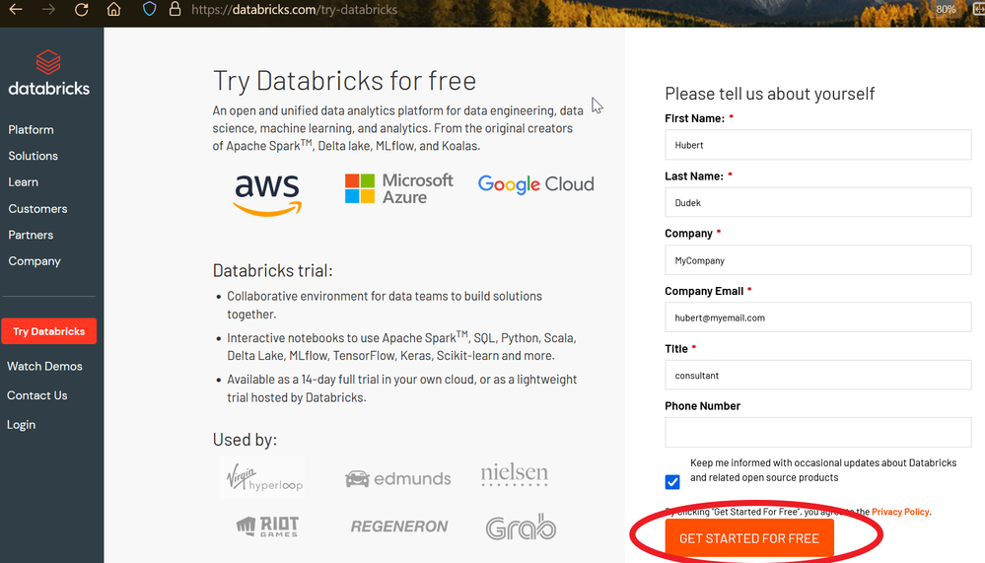
Task: Open the Privacy Policy link
Action: pos(899,512)
